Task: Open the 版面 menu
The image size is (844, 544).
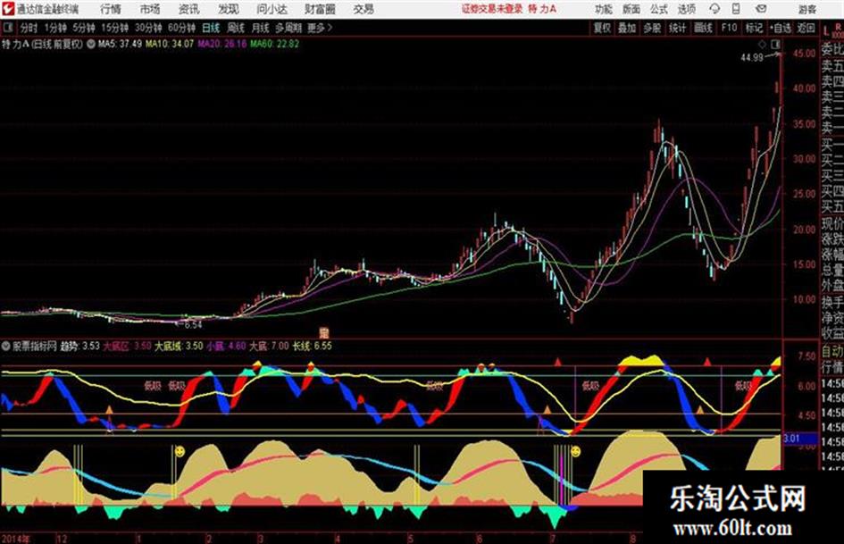Action: [x=631, y=9]
